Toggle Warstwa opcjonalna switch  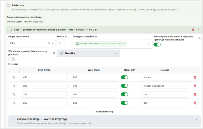point(12,59)
